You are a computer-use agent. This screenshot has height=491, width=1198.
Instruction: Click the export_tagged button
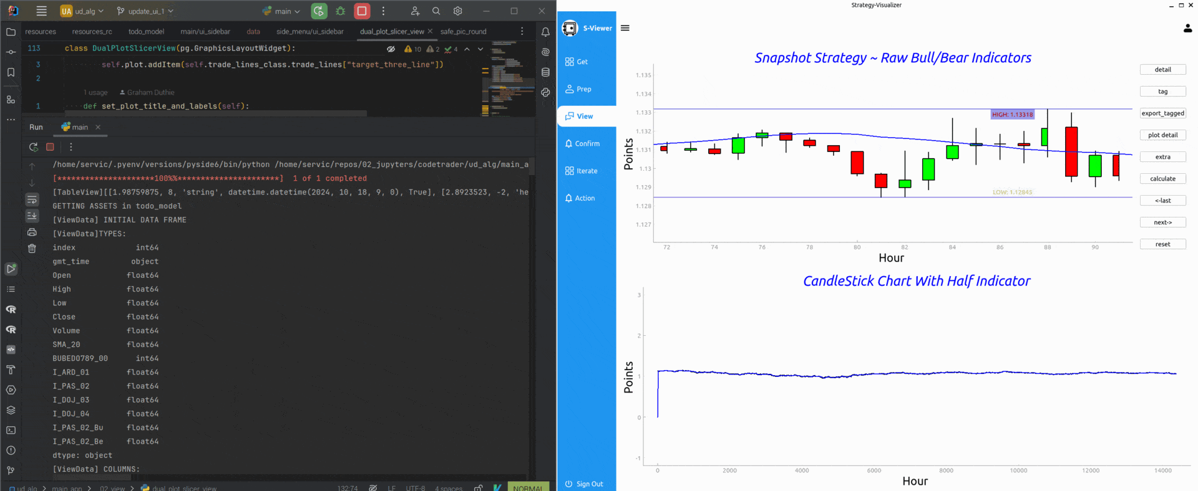tap(1162, 113)
